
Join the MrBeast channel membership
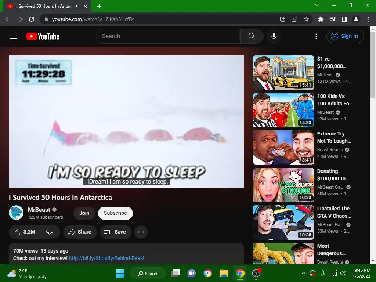pyautogui.click(x=84, y=213)
